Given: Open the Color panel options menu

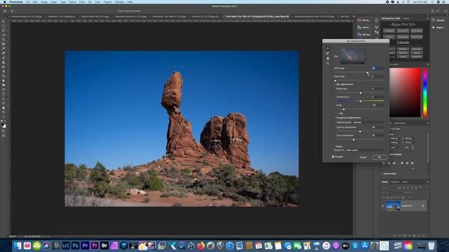Looking at the screenshot, I should click(428, 64).
